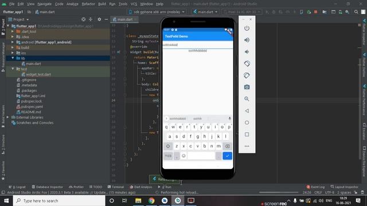Viewport: 367px width, 206px height.
Task: Expand the build folder
Action: (x=13, y=47)
